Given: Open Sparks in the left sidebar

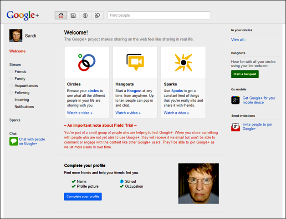Looking at the screenshot, I should point(15,120).
